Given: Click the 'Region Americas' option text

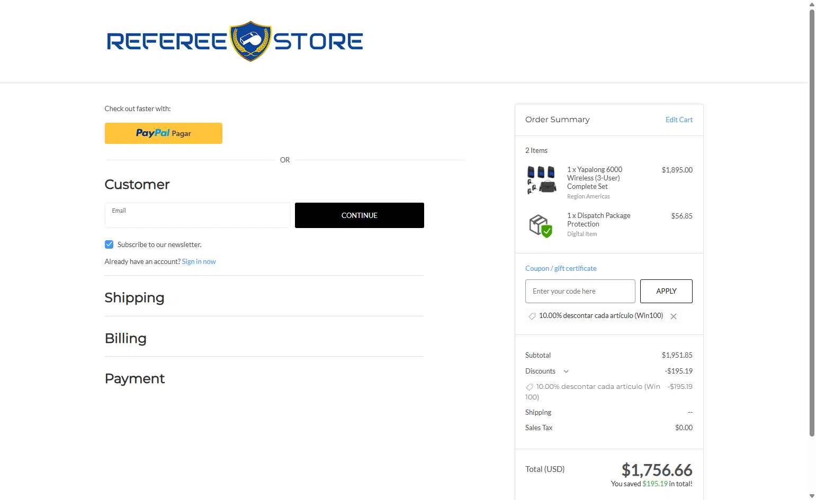Looking at the screenshot, I should (x=588, y=196).
